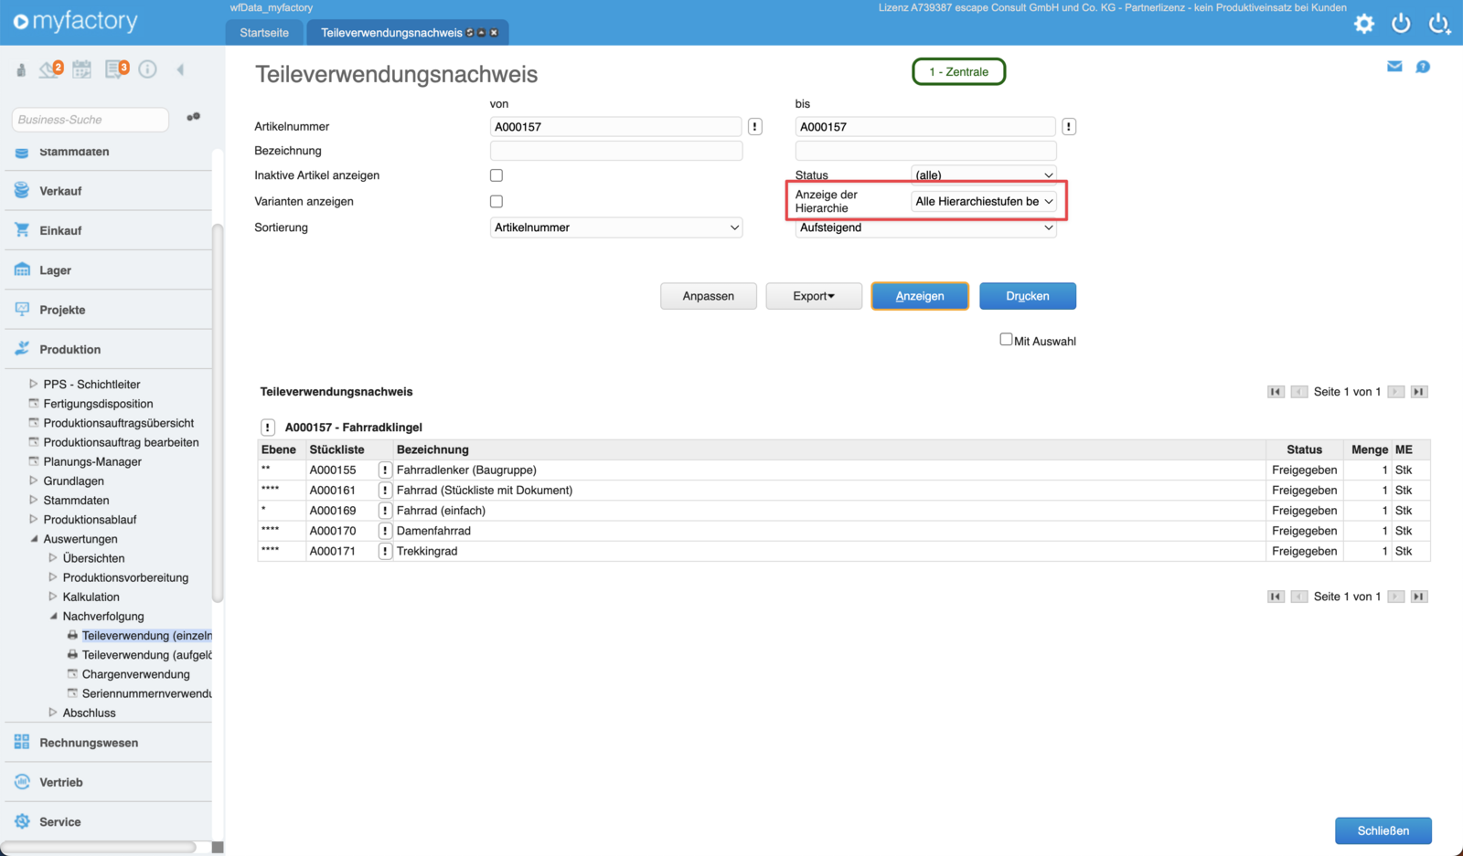Screen dimensions: 1463x856
Task: Open Fertigungsdisposition in the tree
Action: coord(98,404)
